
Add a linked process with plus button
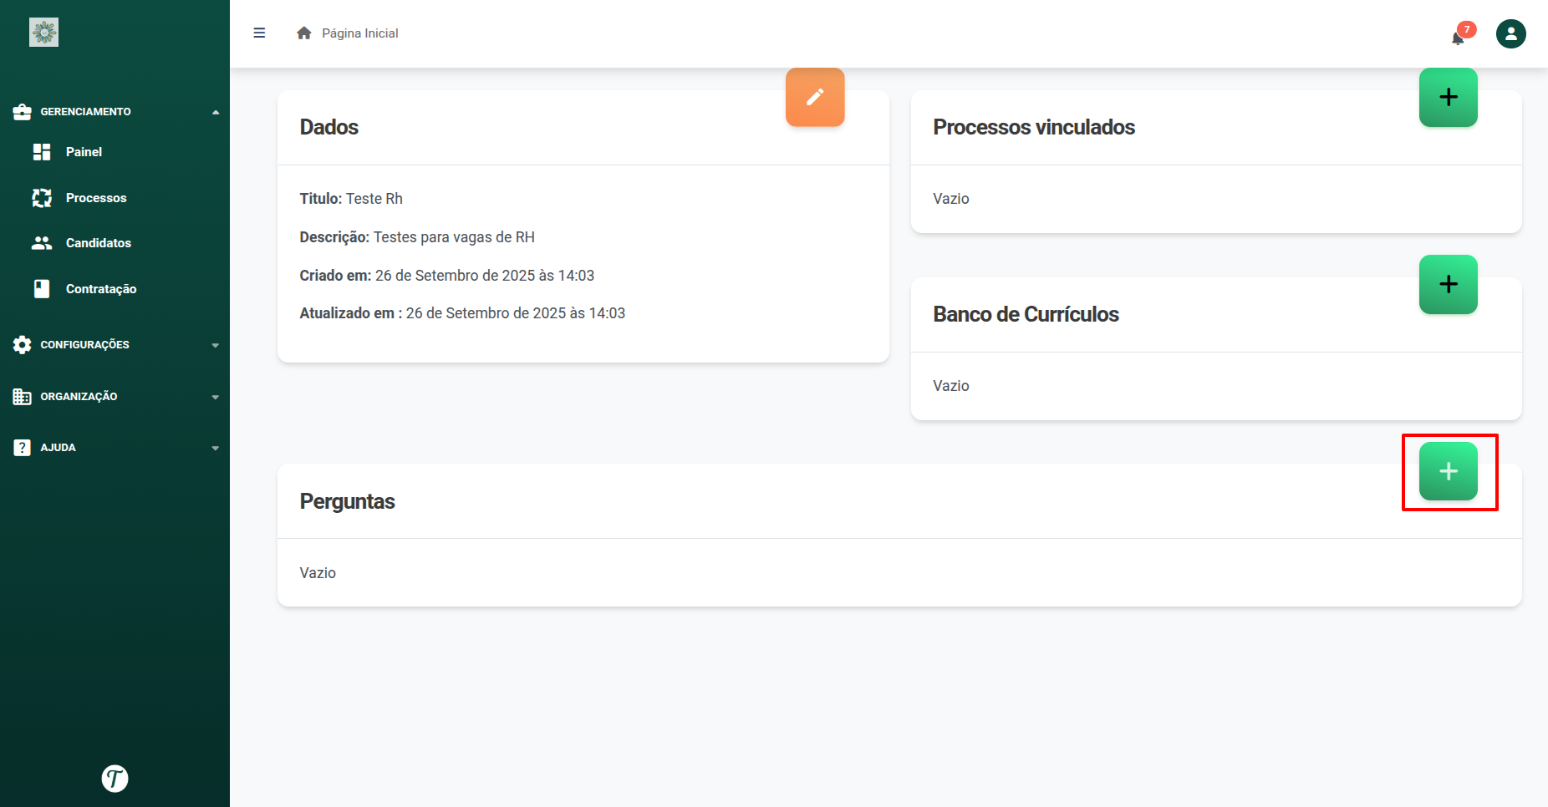[1448, 98]
